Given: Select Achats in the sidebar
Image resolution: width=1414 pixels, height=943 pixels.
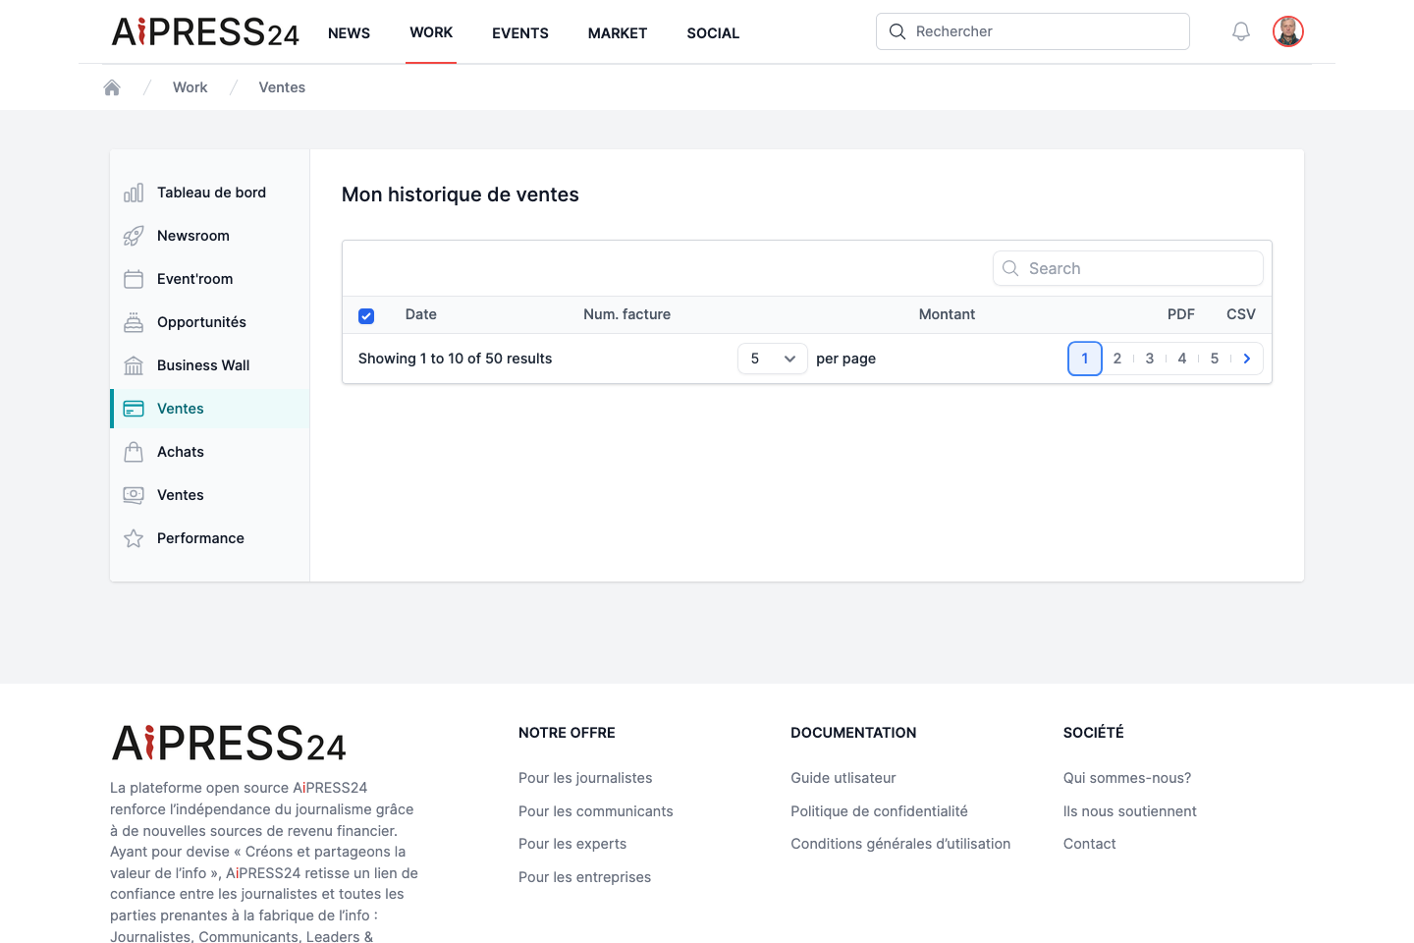Looking at the screenshot, I should 210,452.
